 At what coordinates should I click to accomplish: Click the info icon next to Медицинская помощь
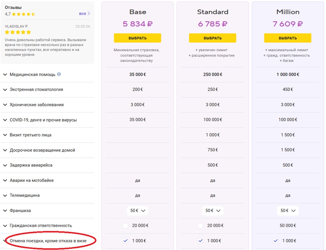point(59,74)
